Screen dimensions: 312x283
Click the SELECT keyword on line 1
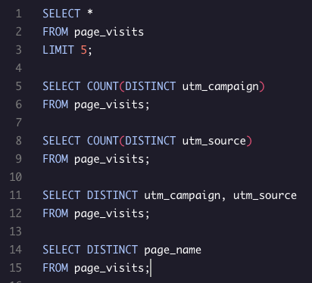click(61, 14)
